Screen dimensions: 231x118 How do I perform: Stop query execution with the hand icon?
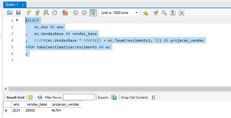[55, 13]
